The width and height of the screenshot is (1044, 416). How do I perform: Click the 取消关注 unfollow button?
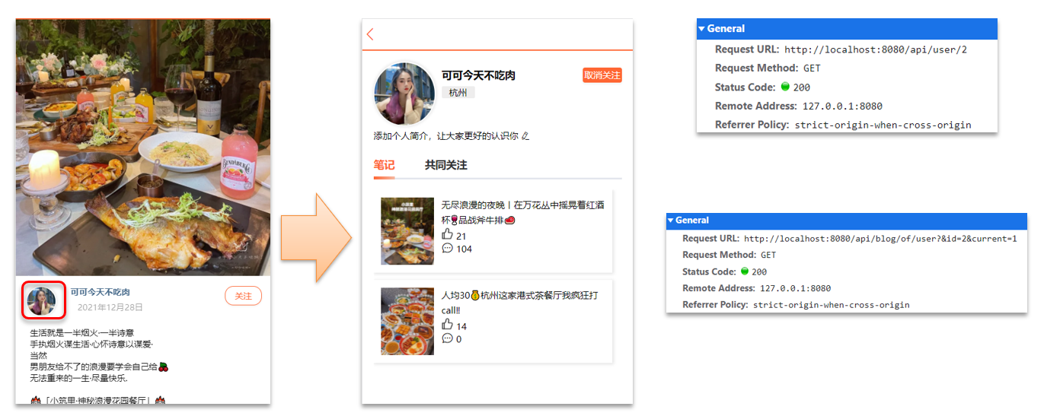click(602, 75)
